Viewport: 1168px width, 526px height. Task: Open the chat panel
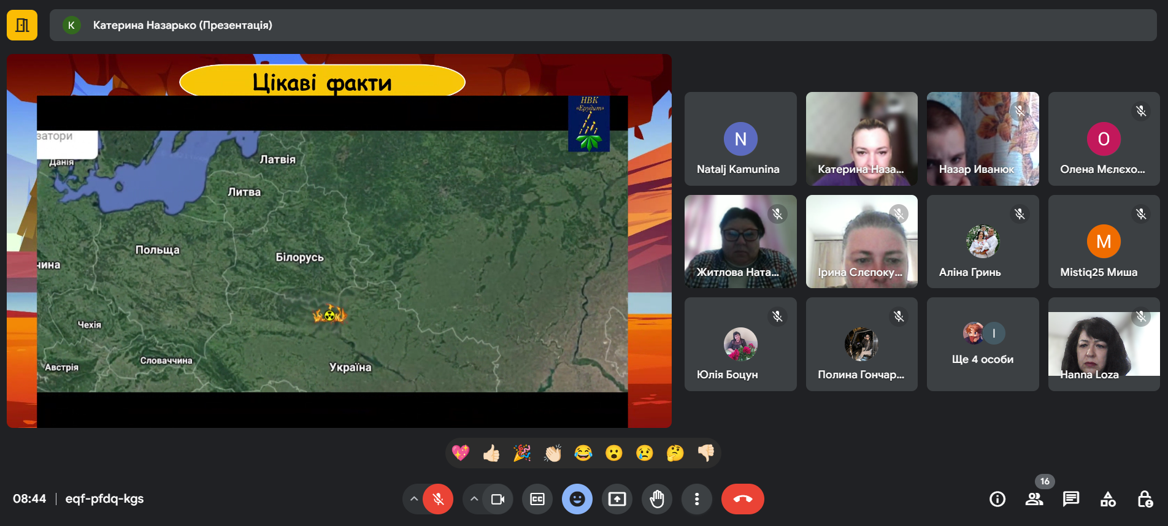click(x=1071, y=499)
